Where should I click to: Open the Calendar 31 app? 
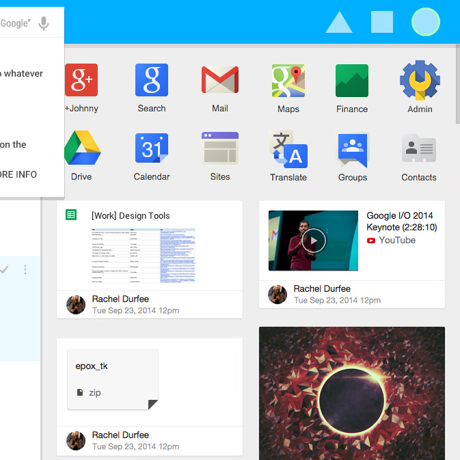click(152, 148)
